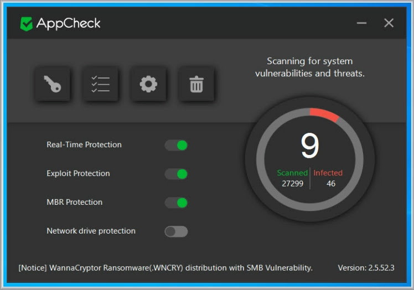This screenshot has width=414, height=290.
Task: Click 'Scanning for system vulnerabilities and threats' text
Action: pos(310,67)
